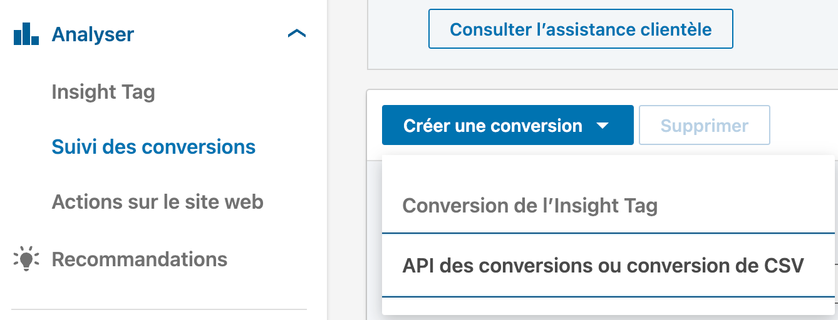The image size is (838, 320).
Task: Open Insight Tag in the sidebar
Action: pyautogui.click(x=103, y=92)
